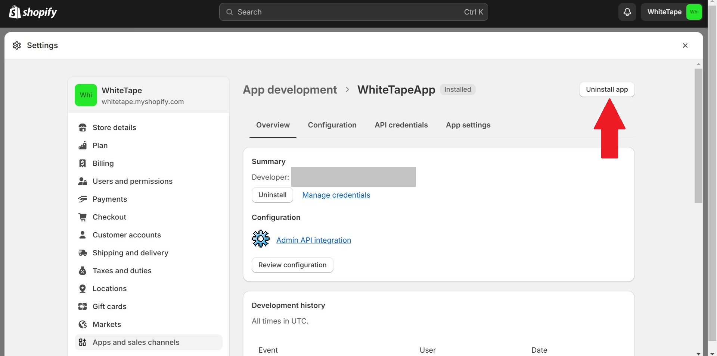
Task: Open the Manage credentials link
Action: pyautogui.click(x=336, y=195)
